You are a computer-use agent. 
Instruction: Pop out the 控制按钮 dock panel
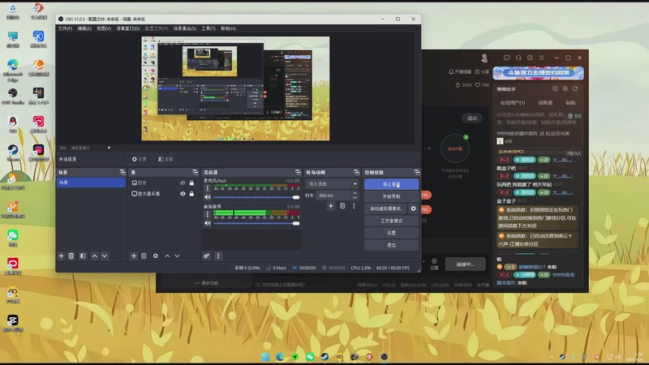(417, 172)
